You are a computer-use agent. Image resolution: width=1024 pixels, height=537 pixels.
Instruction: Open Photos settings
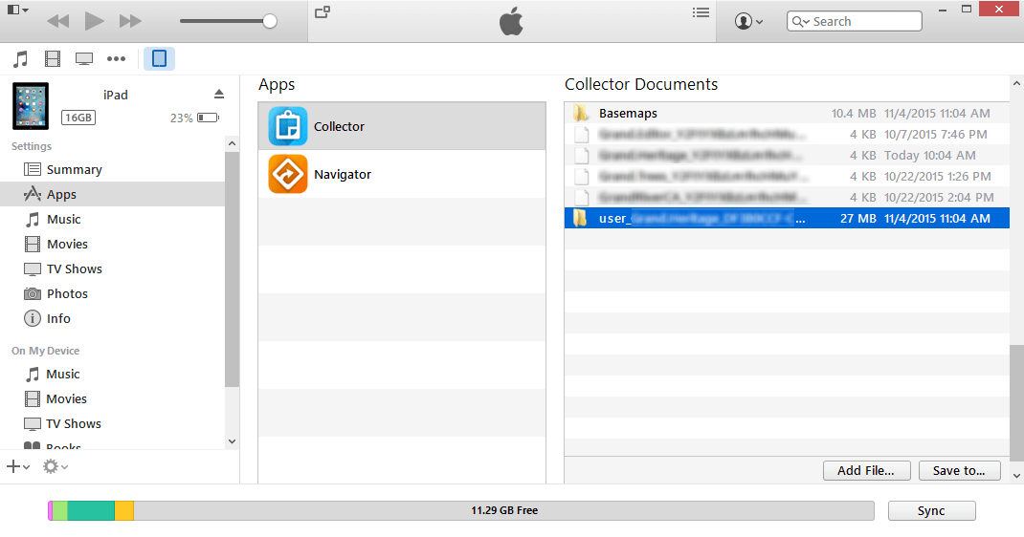click(112, 293)
